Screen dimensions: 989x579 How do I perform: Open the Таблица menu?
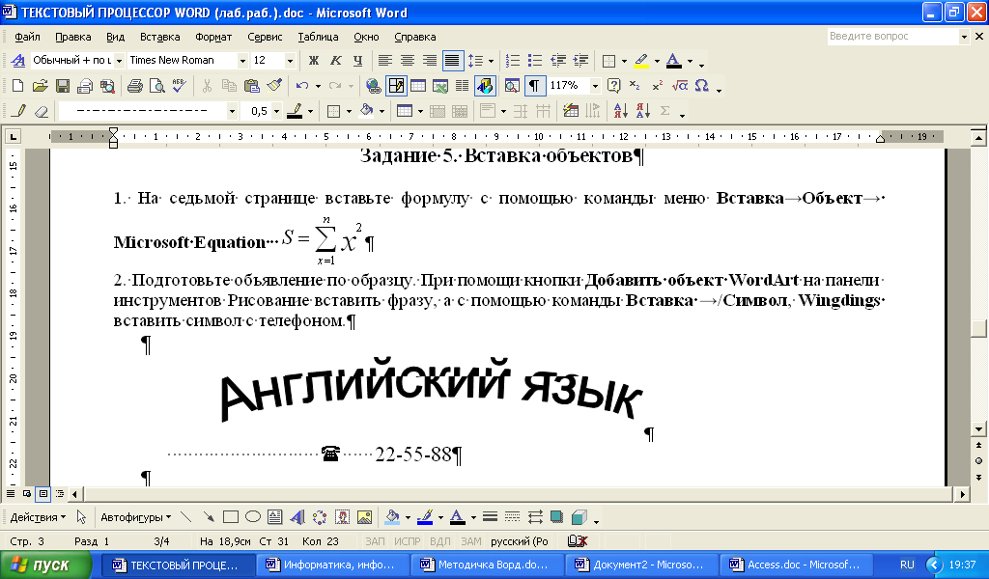click(x=318, y=37)
